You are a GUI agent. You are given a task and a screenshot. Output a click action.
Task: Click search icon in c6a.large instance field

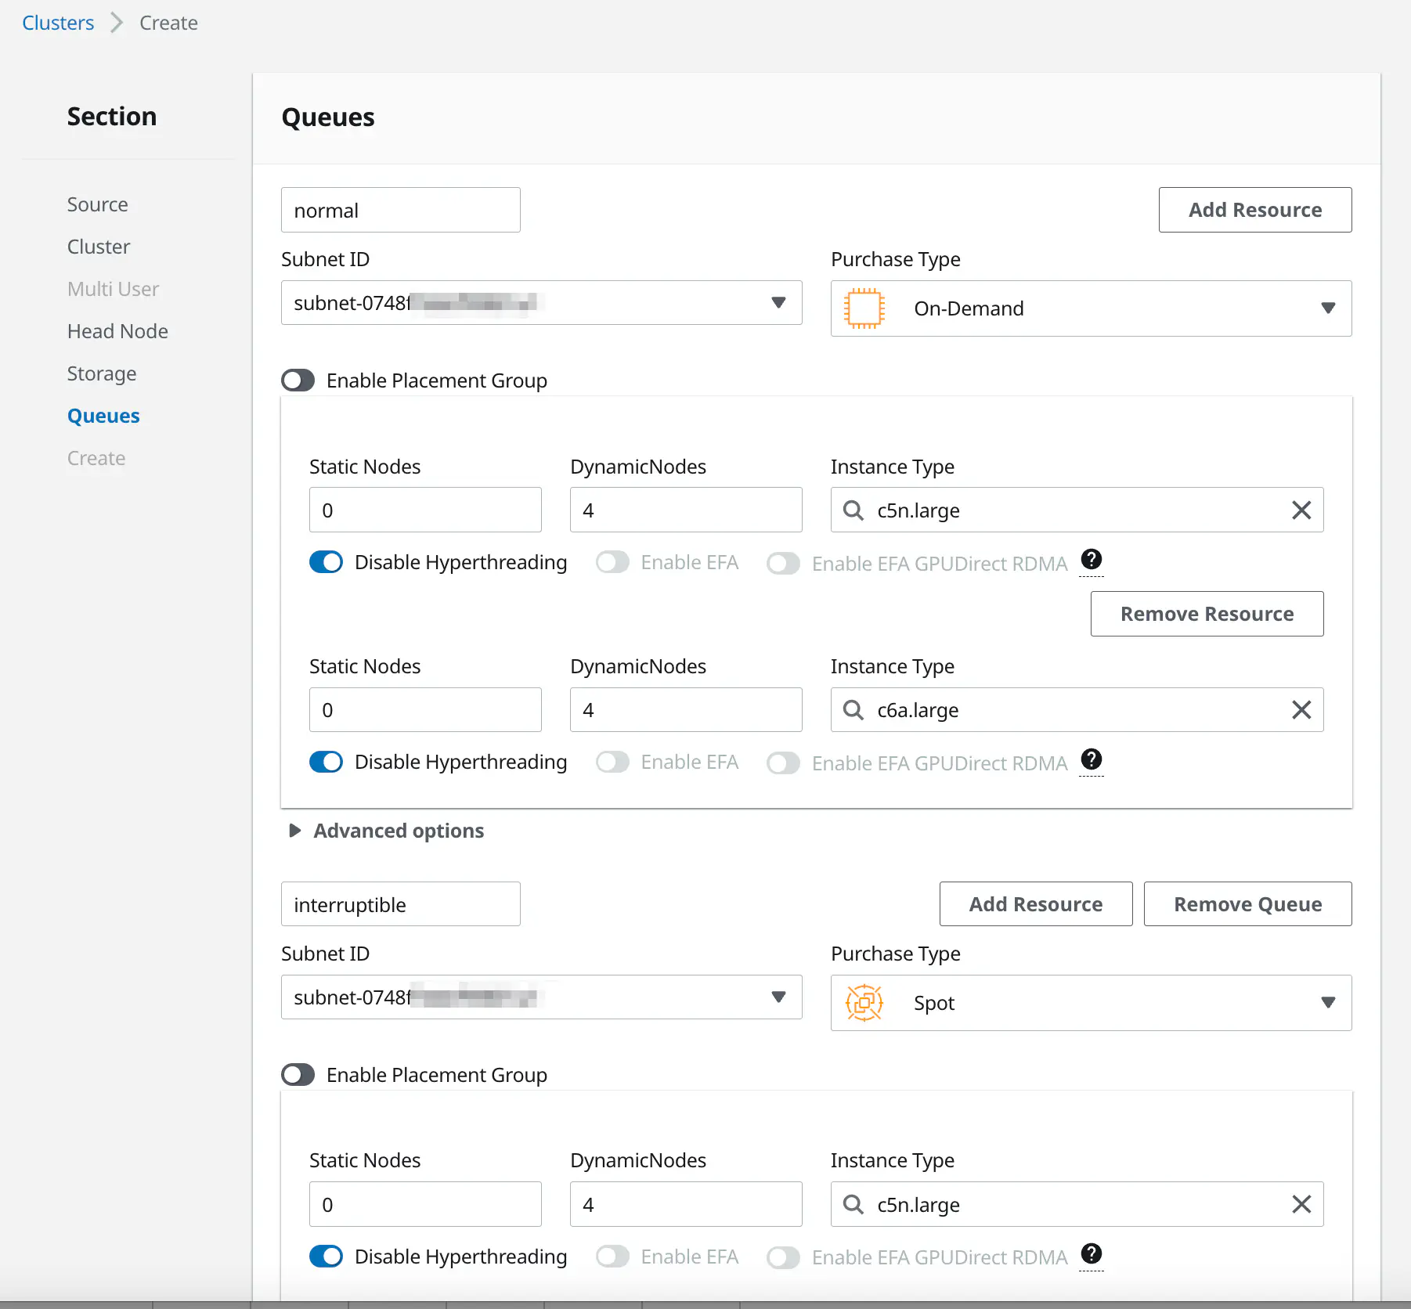[x=853, y=710]
